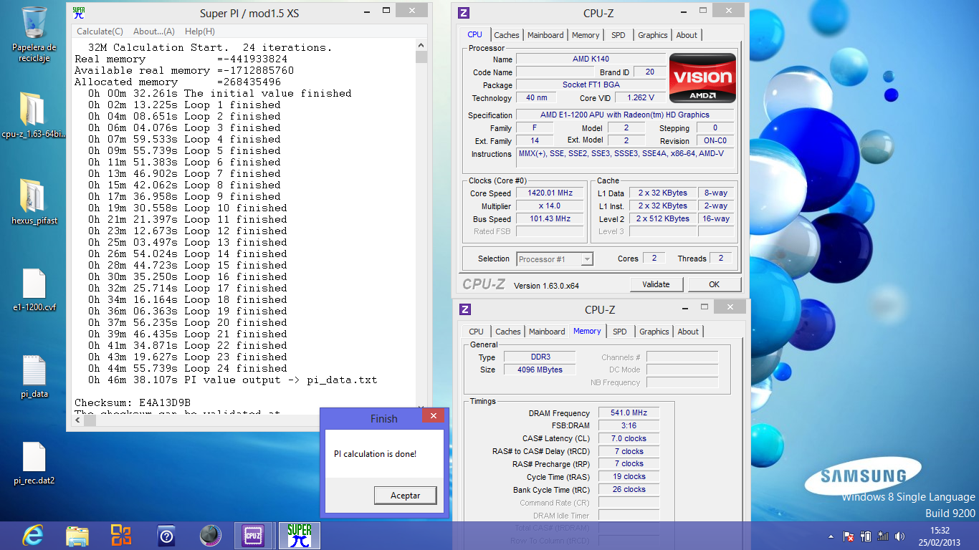Click the AMD Vision logo in CPU-Z
Screen dimensions: 979x550
pos(702,78)
